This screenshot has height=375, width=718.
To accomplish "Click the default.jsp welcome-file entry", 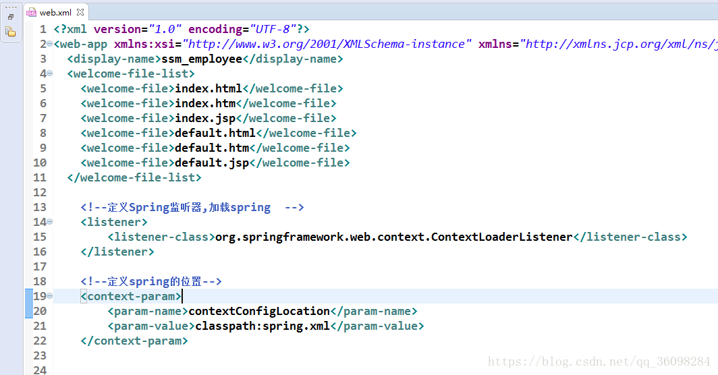I will (x=212, y=163).
